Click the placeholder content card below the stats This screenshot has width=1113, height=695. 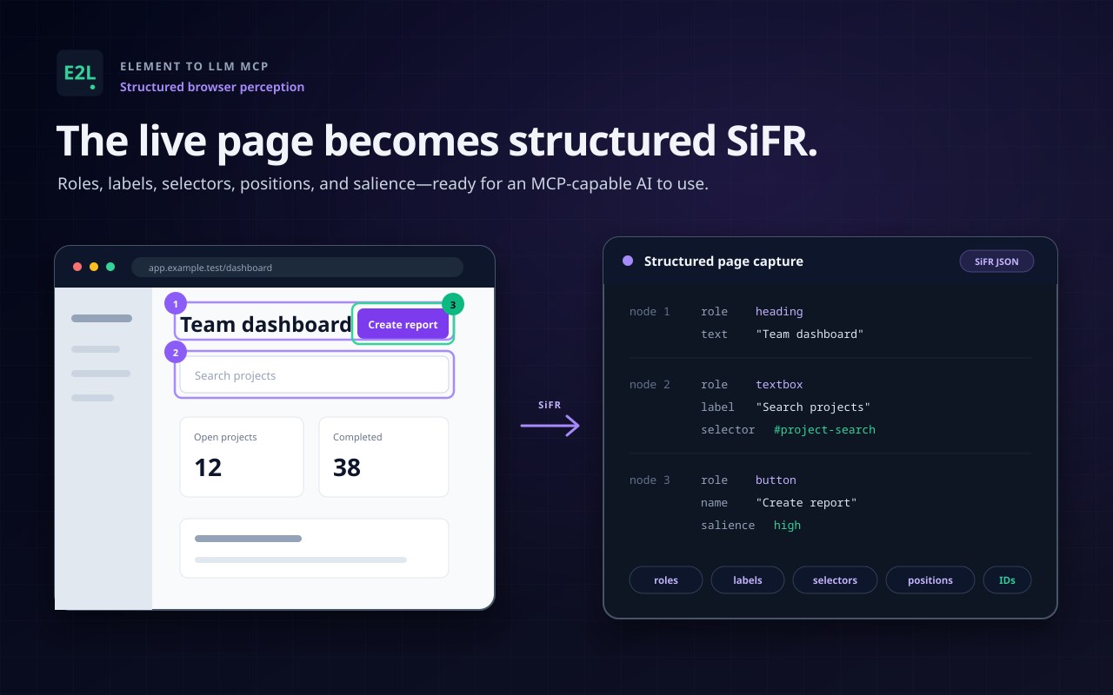click(314, 548)
